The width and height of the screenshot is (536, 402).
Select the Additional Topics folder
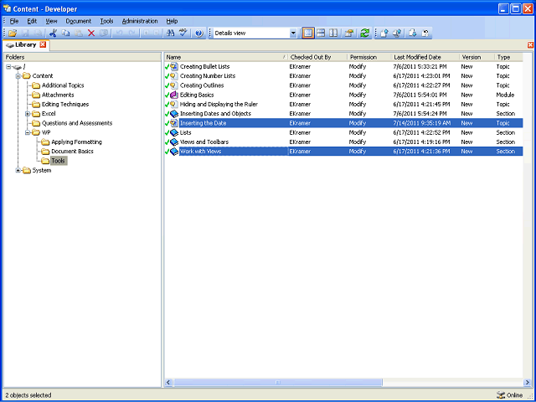(x=63, y=85)
